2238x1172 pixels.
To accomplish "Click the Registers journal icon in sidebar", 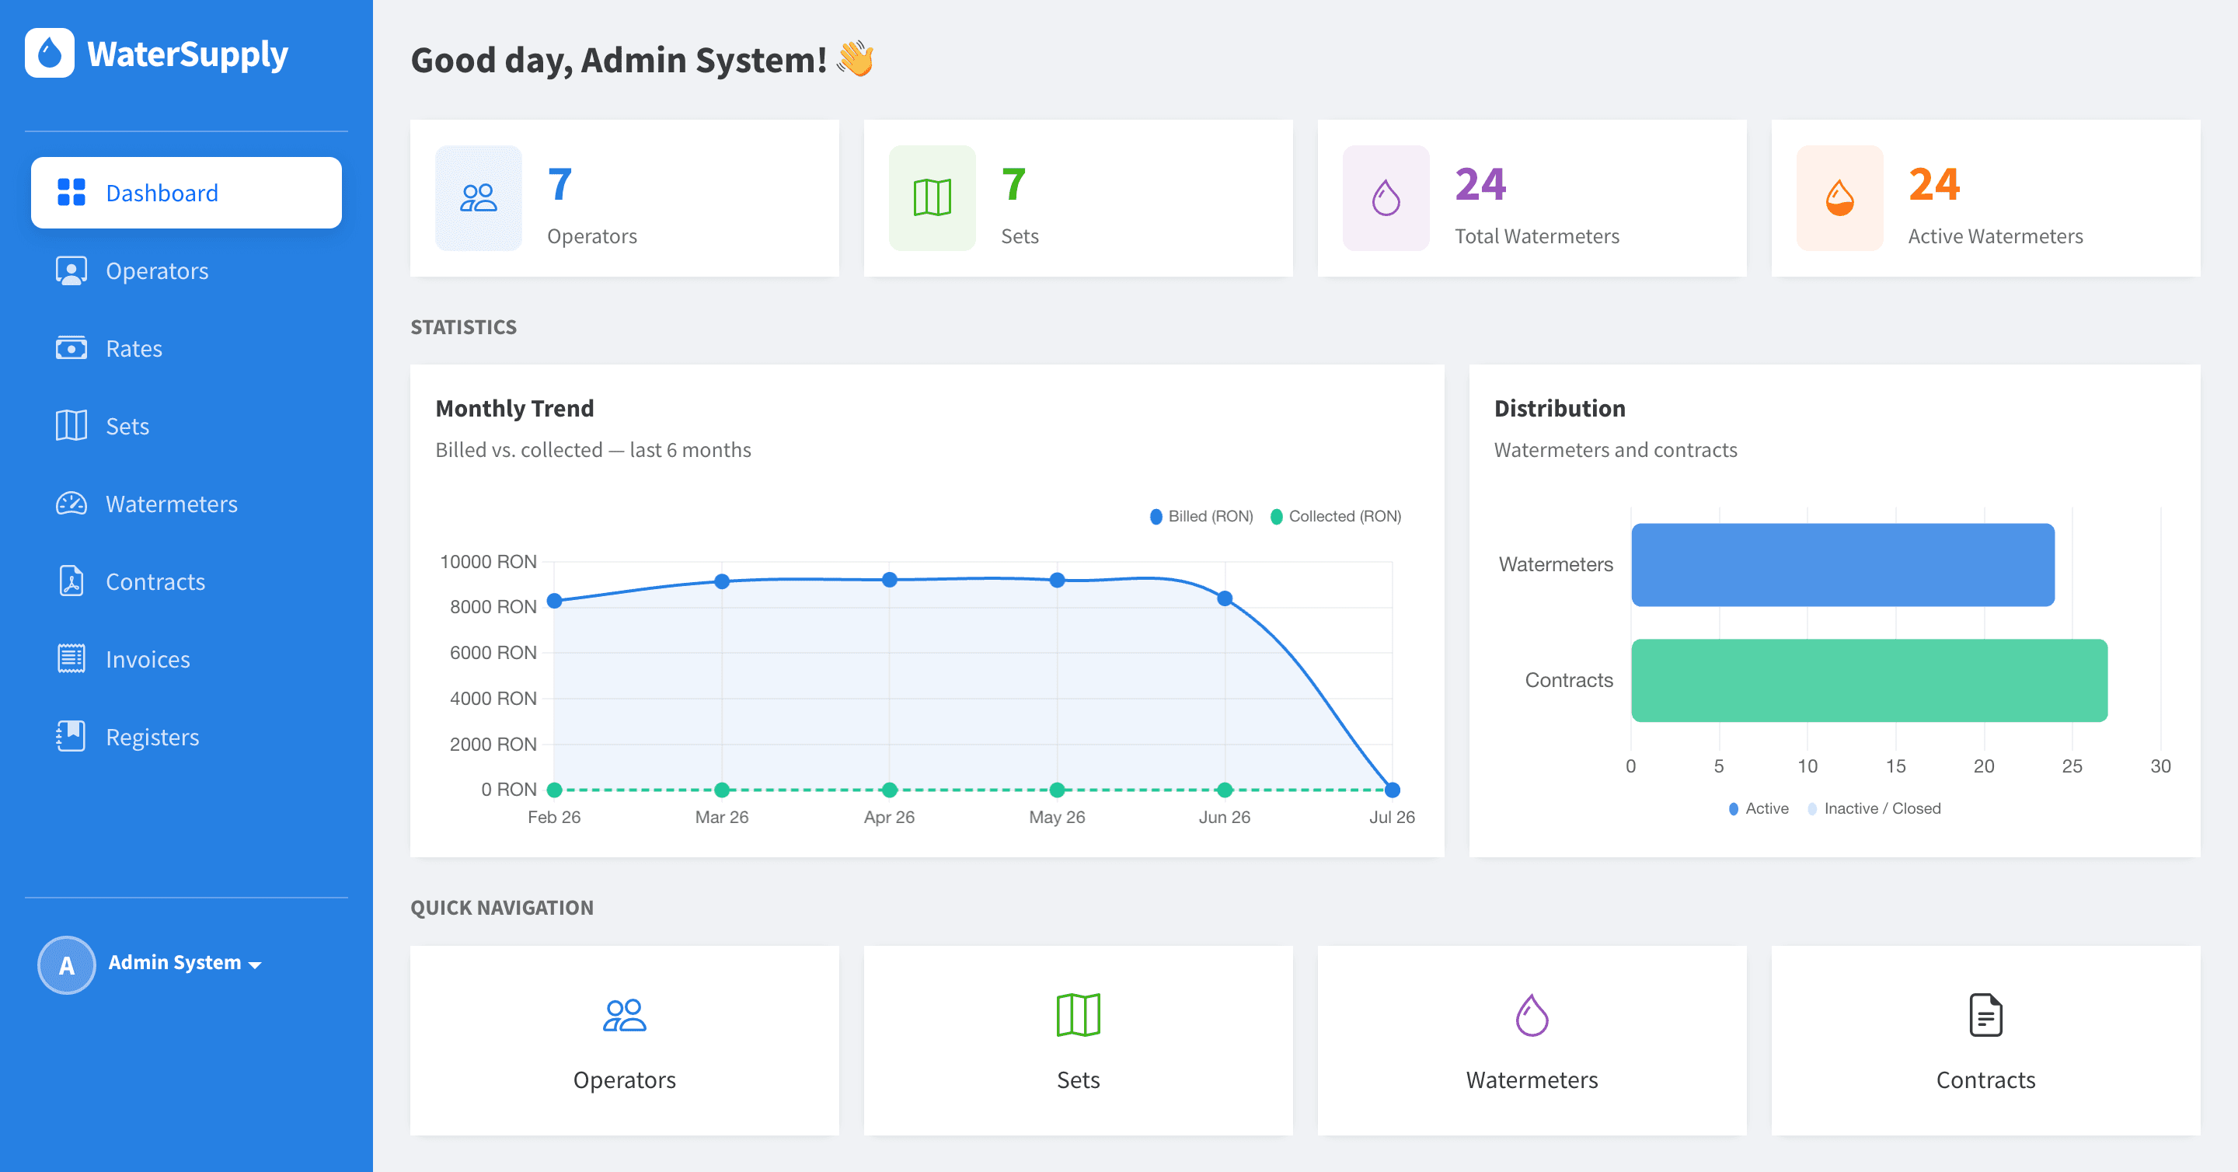I will 71,737.
